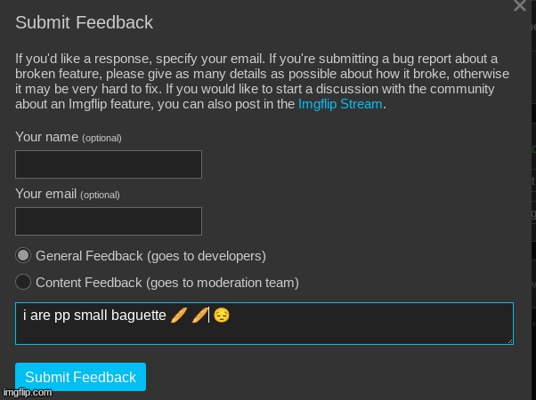Choose the Content Feedback radio button
The width and height of the screenshot is (536, 400).
coord(24,283)
